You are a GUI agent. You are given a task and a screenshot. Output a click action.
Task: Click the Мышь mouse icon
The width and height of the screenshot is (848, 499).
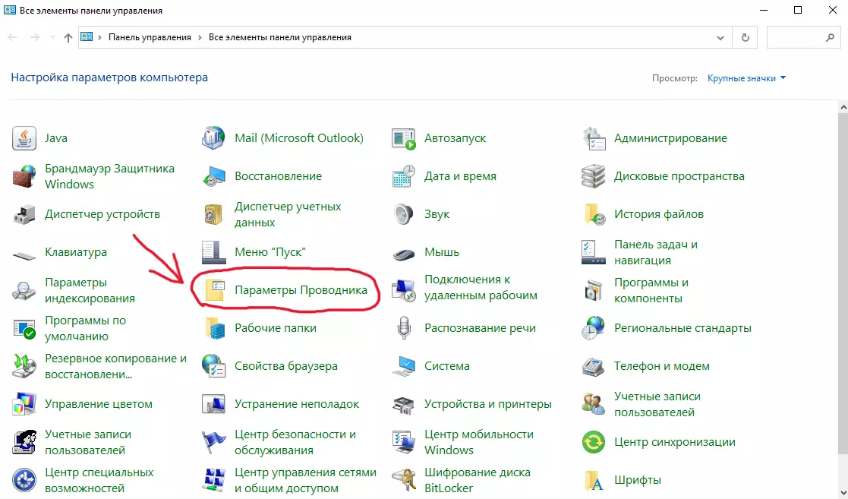[403, 253]
